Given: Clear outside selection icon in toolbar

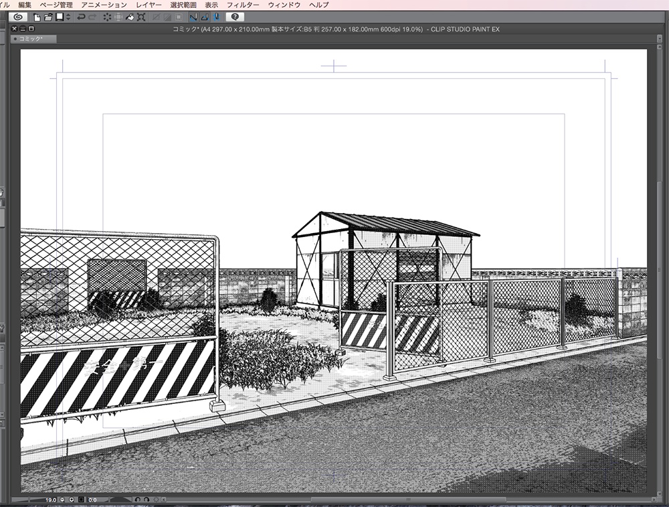Looking at the screenshot, I should 118,17.
